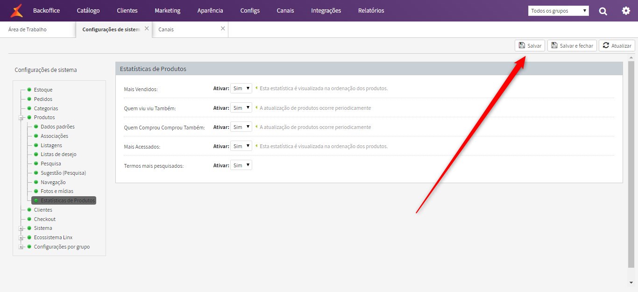Open the Integrações menu
The height and width of the screenshot is (292, 638).
326,10
